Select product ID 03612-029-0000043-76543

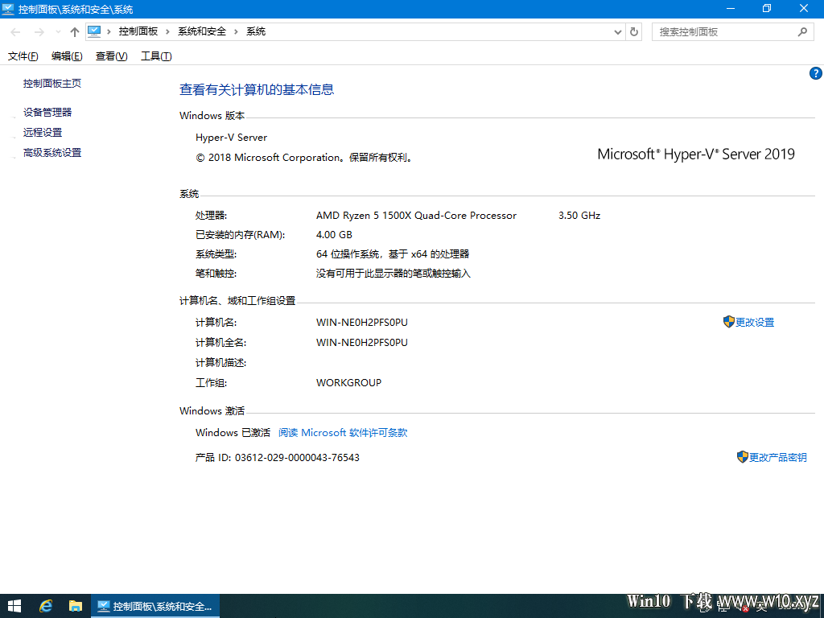(x=297, y=458)
